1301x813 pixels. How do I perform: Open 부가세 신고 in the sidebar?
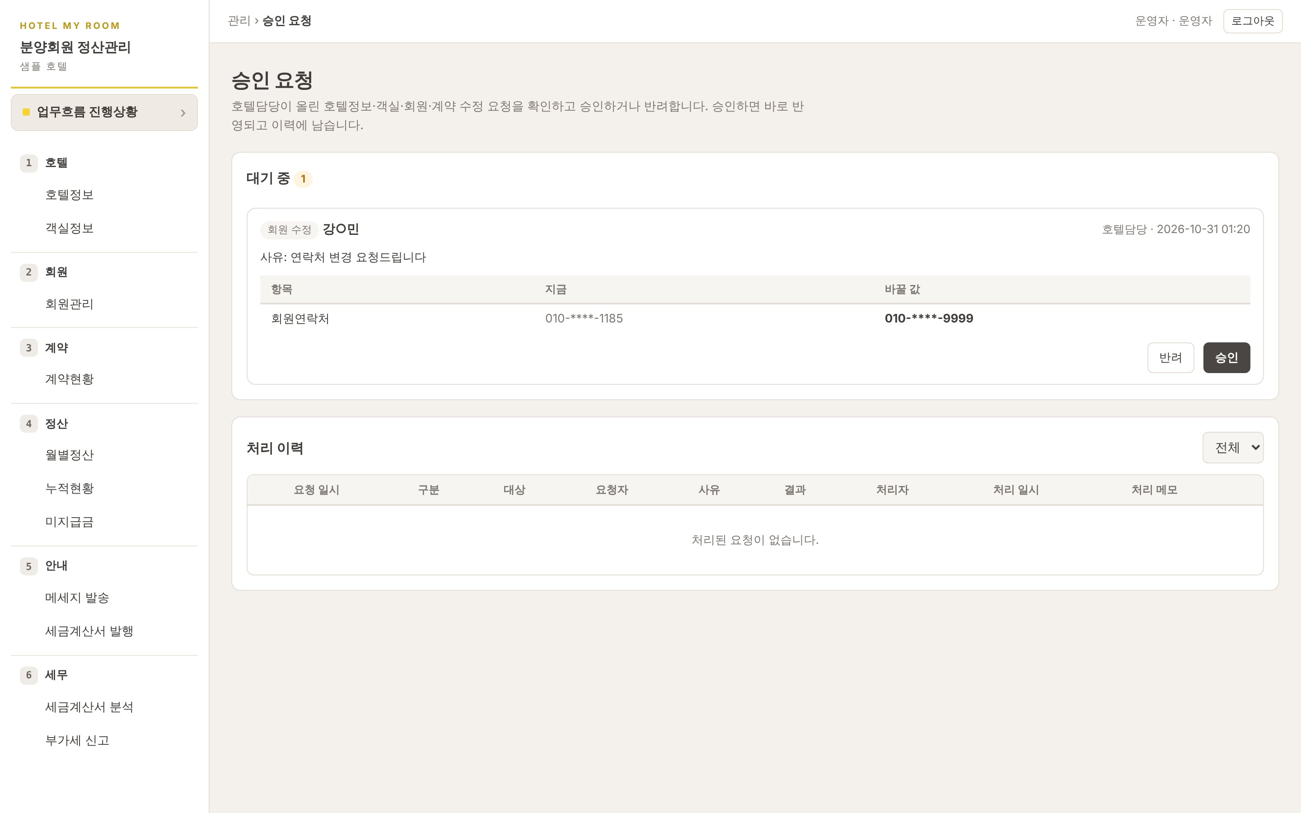[77, 740]
